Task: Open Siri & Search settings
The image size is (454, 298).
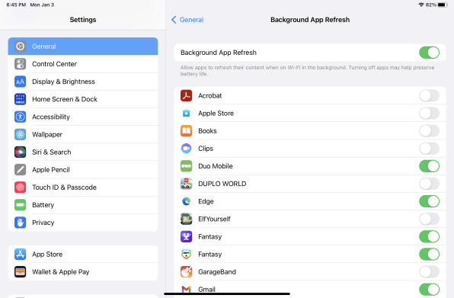Action: point(83,152)
